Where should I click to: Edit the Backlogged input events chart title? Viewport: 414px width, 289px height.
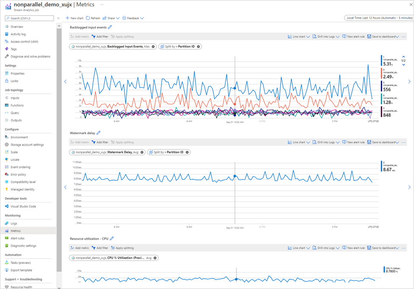click(x=110, y=27)
